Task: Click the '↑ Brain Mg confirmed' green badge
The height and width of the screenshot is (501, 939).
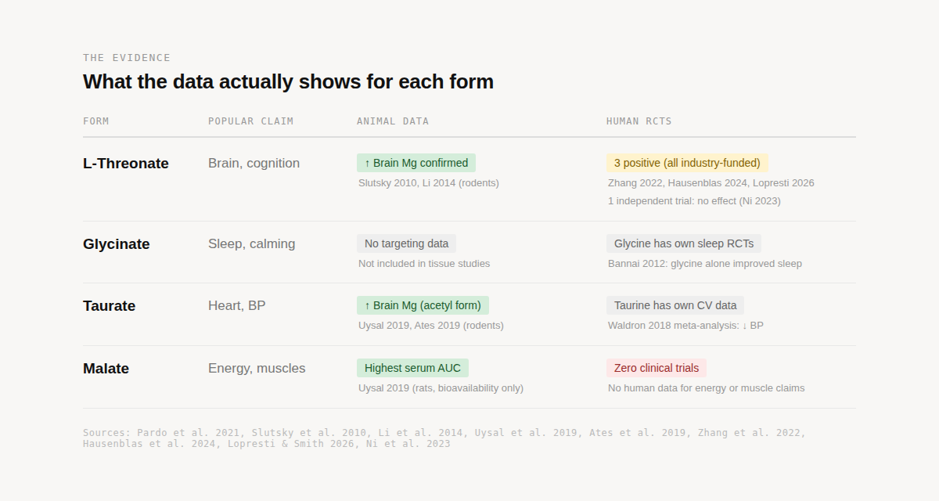Action: coord(416,163)
